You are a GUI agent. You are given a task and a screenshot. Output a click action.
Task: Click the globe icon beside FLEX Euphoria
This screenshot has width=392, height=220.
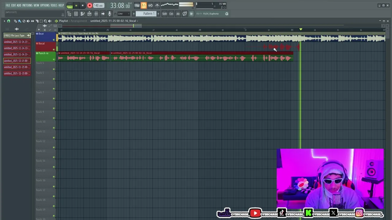point(227,14)
